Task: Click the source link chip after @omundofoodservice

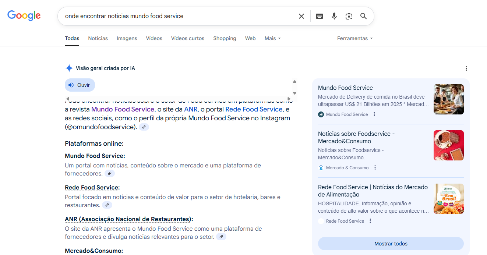Action: [144, 127]
